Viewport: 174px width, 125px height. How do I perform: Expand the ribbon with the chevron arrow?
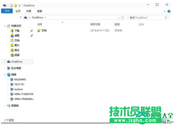(164, 11)
